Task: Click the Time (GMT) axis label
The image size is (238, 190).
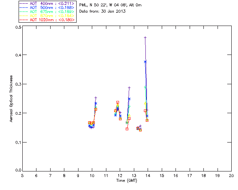Action: [126, 180]
